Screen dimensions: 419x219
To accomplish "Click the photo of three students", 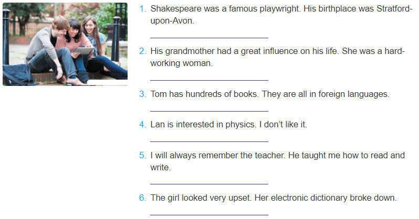I will [x=65, y=45].
